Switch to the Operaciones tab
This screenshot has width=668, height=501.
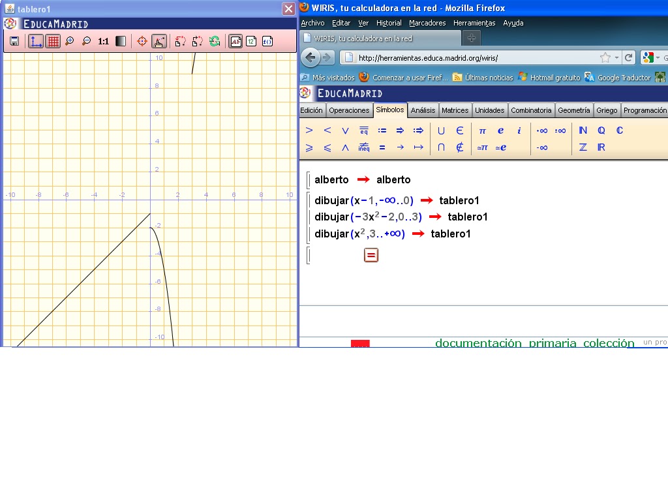[349, 110]
